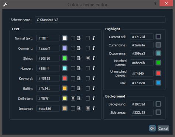
Task: Open Matched parens color swatch
Action: [x=158, y=63]
